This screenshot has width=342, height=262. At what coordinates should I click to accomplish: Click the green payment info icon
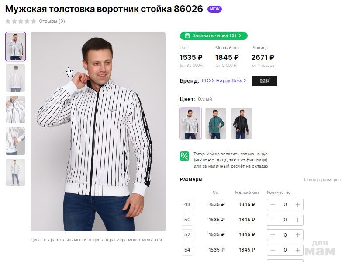(184, 156)
